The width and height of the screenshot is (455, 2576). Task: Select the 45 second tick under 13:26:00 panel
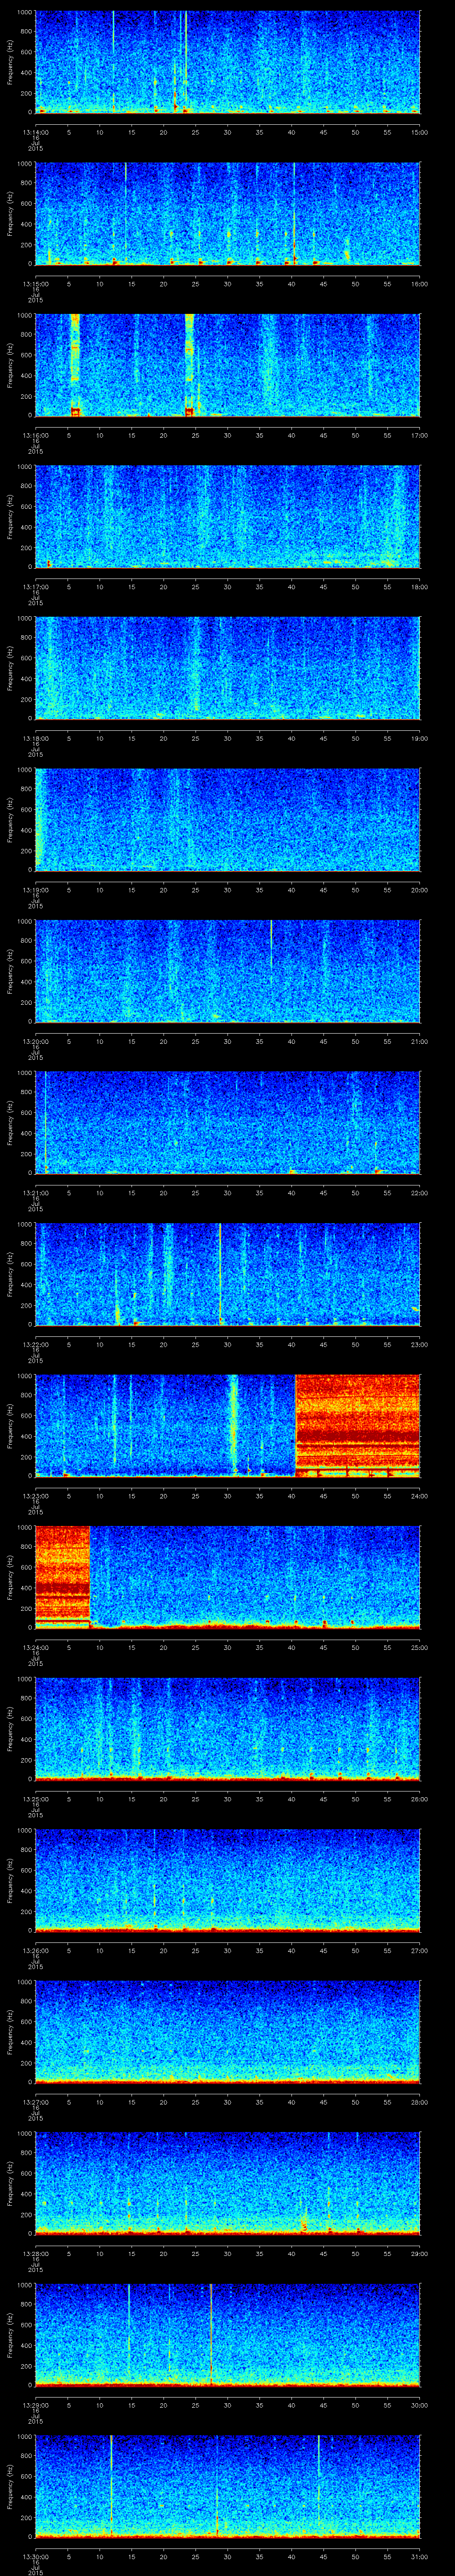point(323,1950)
